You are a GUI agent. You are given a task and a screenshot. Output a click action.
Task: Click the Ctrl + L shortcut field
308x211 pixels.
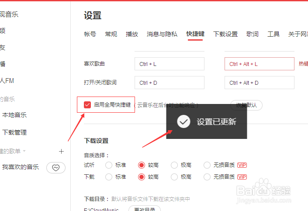pos(170,64)
